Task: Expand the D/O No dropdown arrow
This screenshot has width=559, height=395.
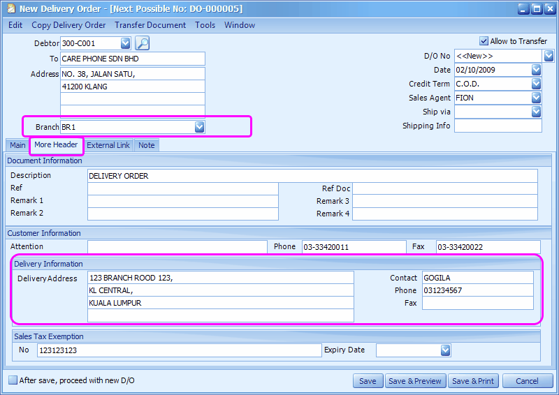Action: coord(549,56)
